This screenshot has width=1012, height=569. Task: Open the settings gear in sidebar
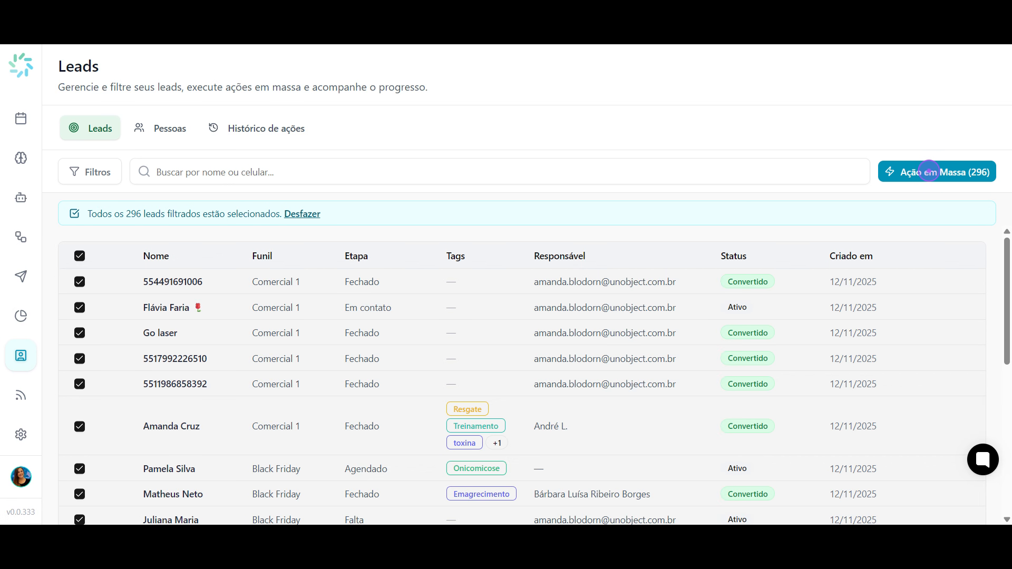[21, 435]
